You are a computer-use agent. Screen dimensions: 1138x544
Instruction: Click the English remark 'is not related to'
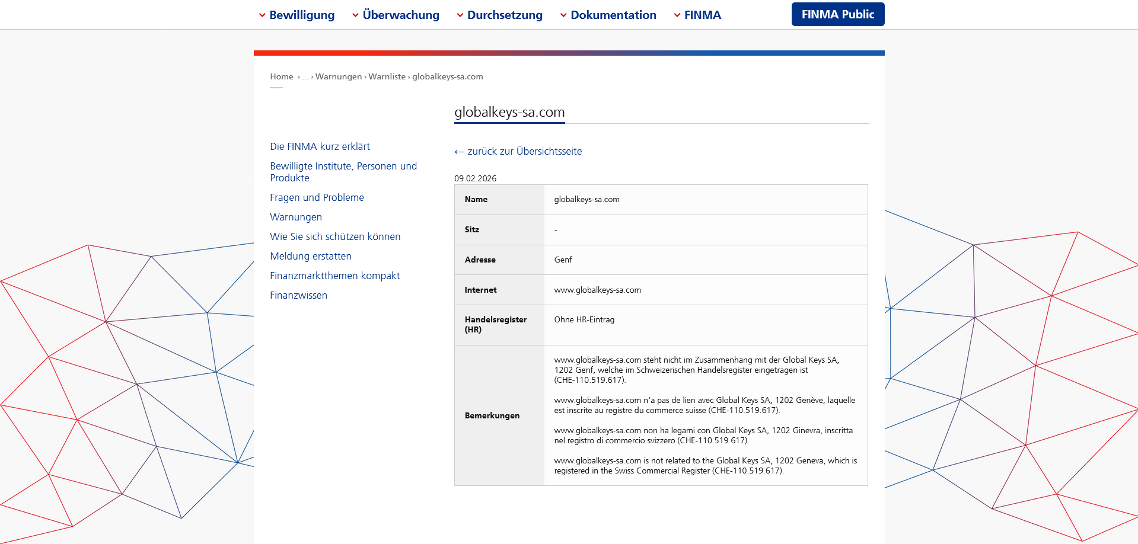(x=706, y=466)
